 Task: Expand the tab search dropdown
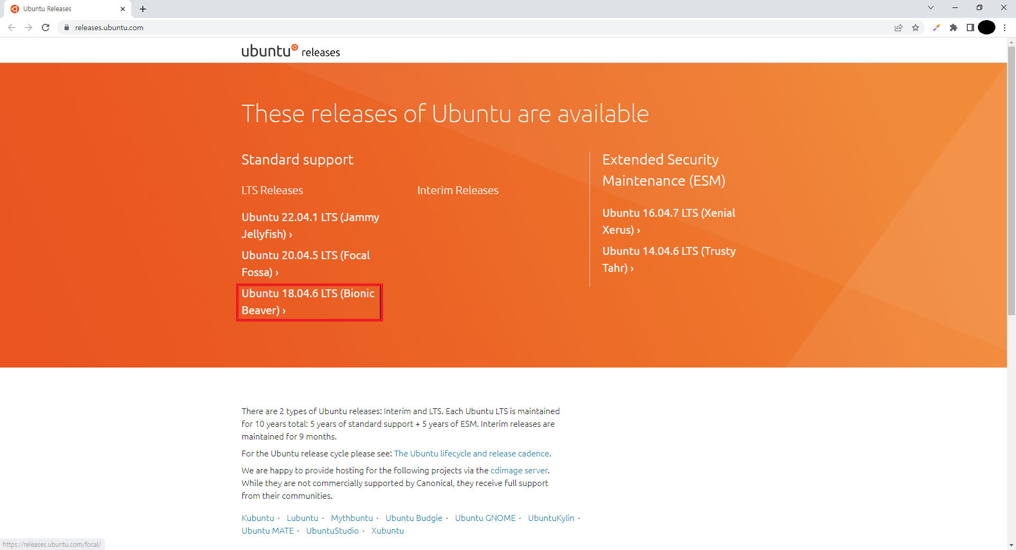(931, 7)
